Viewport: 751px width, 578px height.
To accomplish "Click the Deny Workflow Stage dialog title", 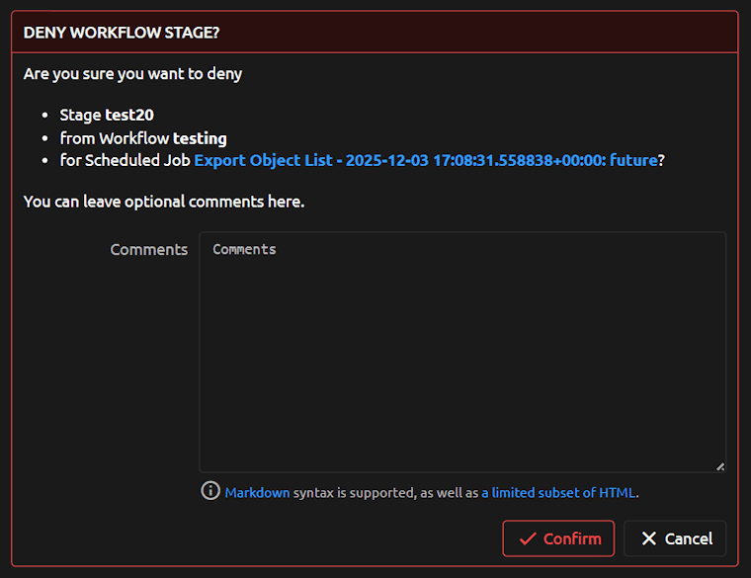I will pos(122,33).
